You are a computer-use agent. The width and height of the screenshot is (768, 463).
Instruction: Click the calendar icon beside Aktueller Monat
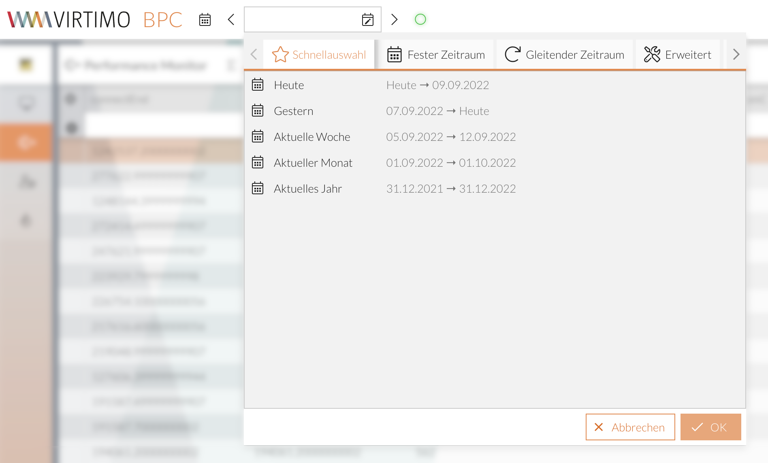pyautogui.click(x=258, y=163)
